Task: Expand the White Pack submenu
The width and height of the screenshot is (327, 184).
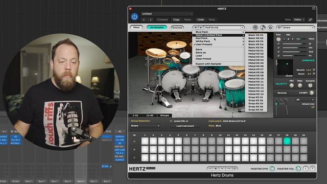Action: (x=218, y=41)
